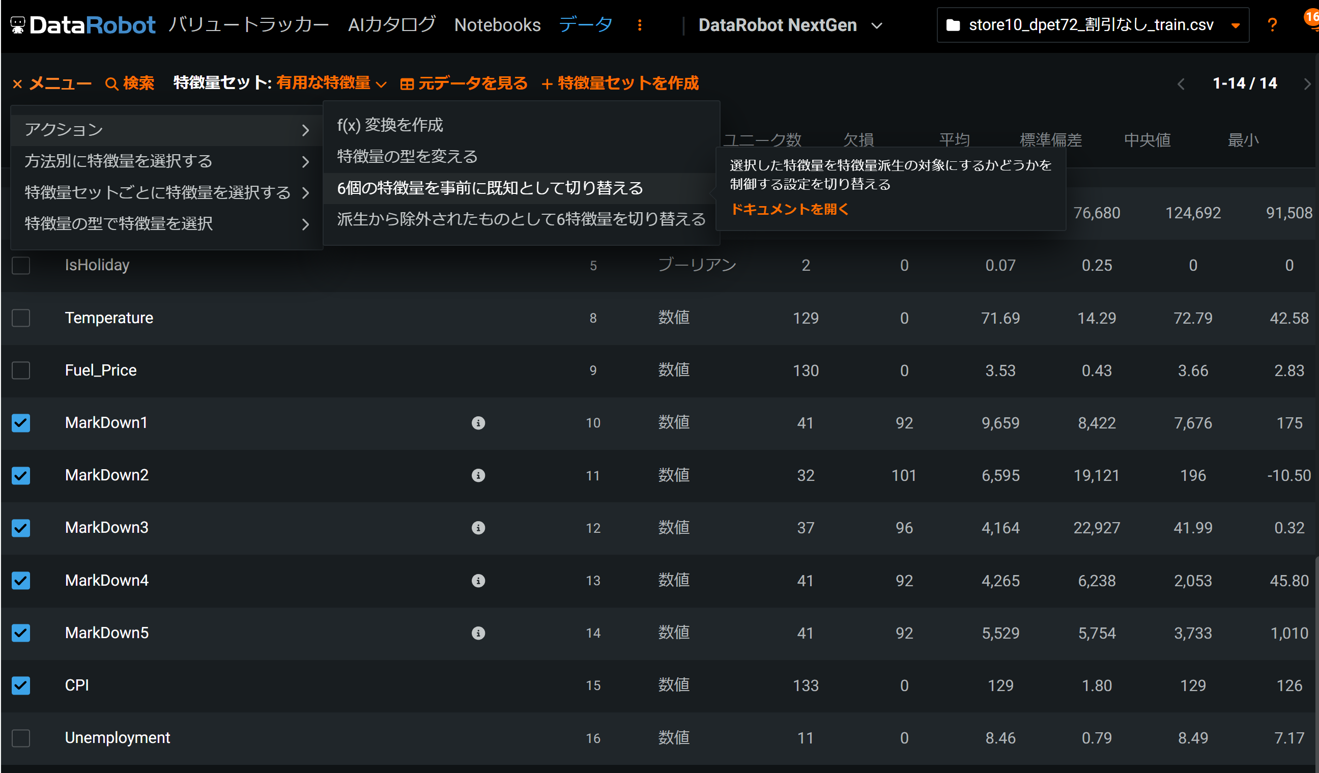Open the 特徴量セット 有用な特徴量 dropdown
The width and height of the screenshot is (1319, 773).
(330, 83)
